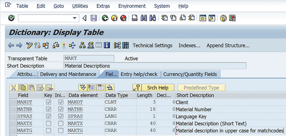Click the Srch Help button
This screenshot has width=286, height=136.
pyautogui.click(x=158, y=88)
